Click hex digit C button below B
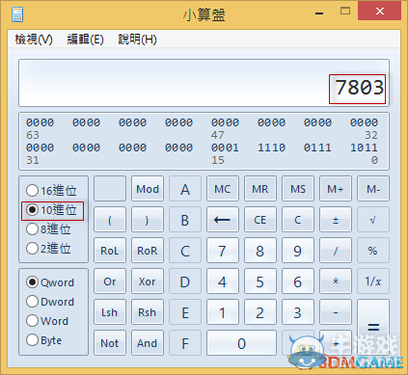Image resolution: width=408 pixels, height=375 pixels. 185,251
